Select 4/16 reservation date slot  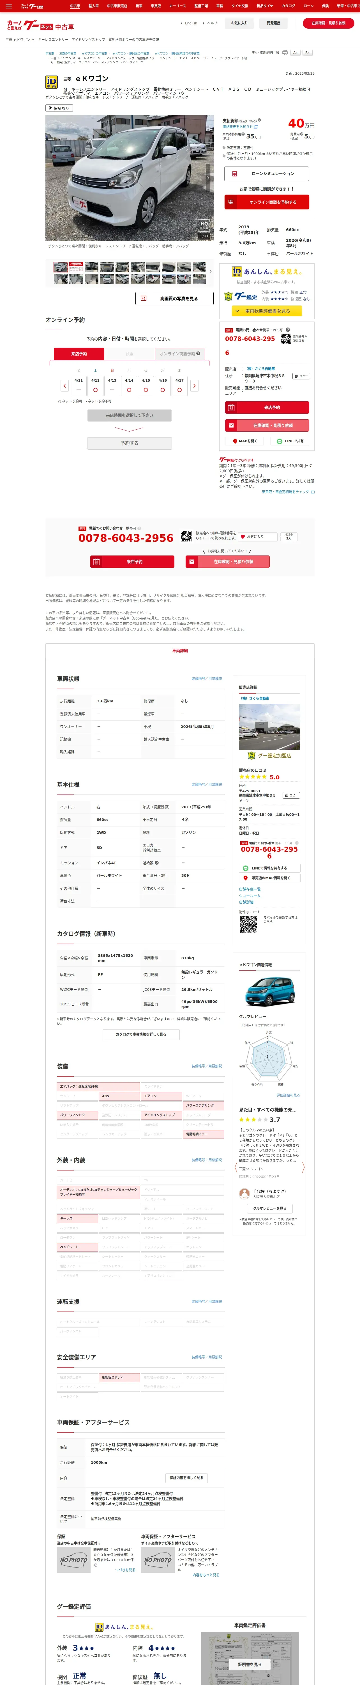point(163,385)
